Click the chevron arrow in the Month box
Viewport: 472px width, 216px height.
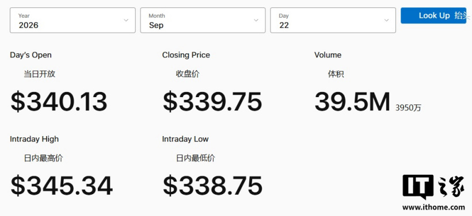click(256, 21)
